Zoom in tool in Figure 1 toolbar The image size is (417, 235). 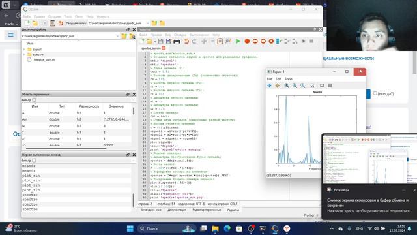tap(287, 86)
